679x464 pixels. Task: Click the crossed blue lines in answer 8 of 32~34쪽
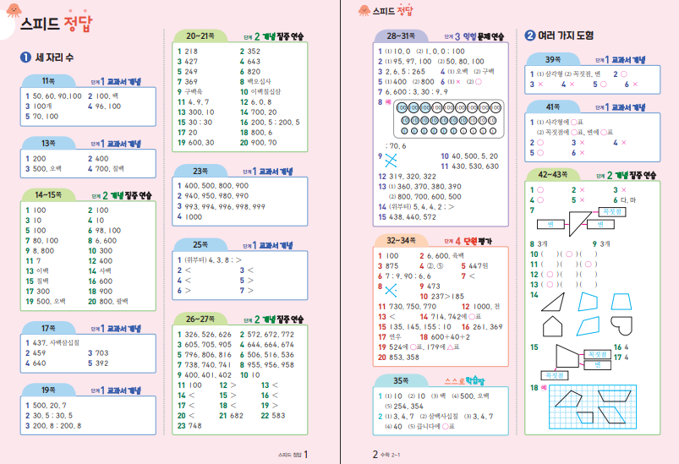pos(391,290)
